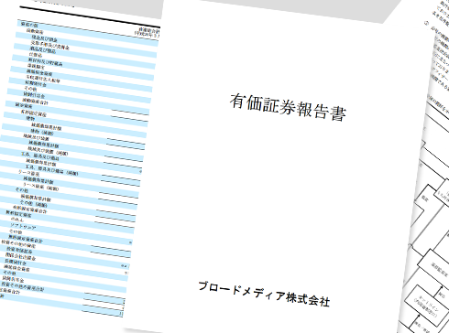
Task: Select the 建物（純額） row
Action: (42, 132)
